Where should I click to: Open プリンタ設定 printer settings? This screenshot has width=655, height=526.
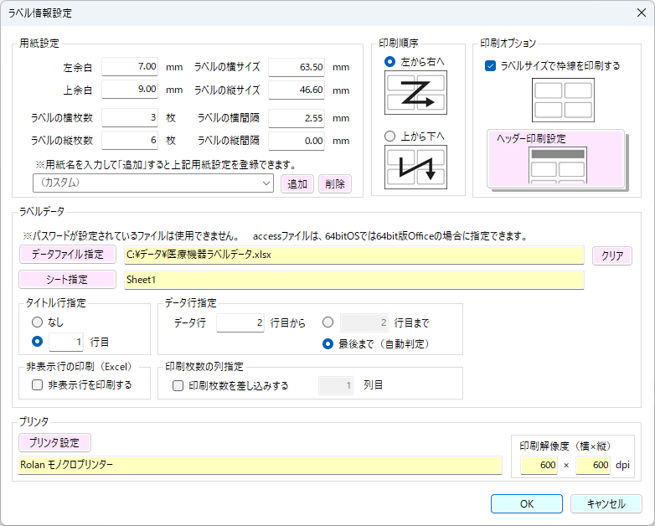[54, 443]
